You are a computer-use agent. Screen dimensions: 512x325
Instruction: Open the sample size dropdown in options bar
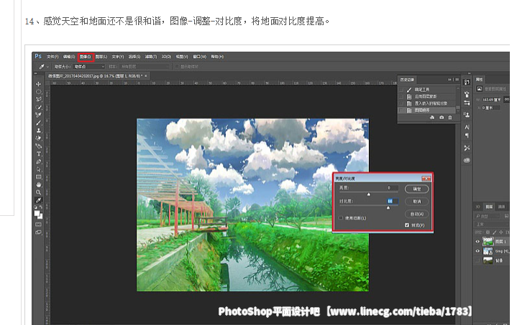(89, 67)
